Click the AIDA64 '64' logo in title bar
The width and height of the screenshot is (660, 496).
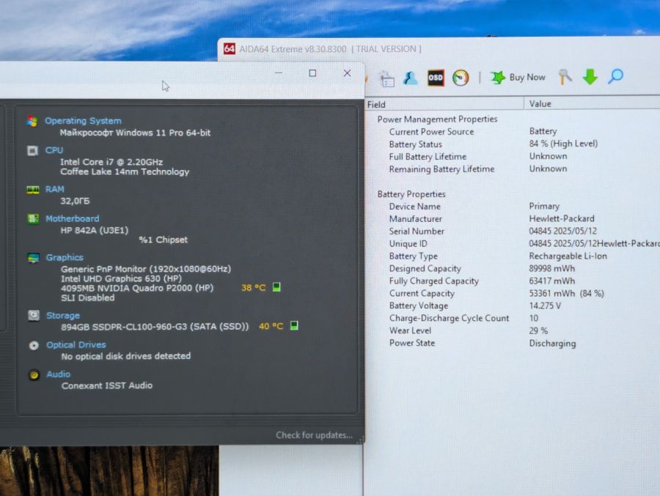point(229,49)
